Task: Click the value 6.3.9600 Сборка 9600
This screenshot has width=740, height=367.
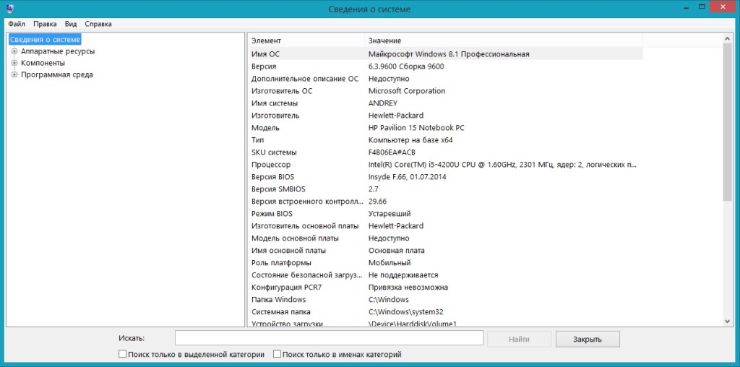Action: pyautogui.click(x=406, y=66)
